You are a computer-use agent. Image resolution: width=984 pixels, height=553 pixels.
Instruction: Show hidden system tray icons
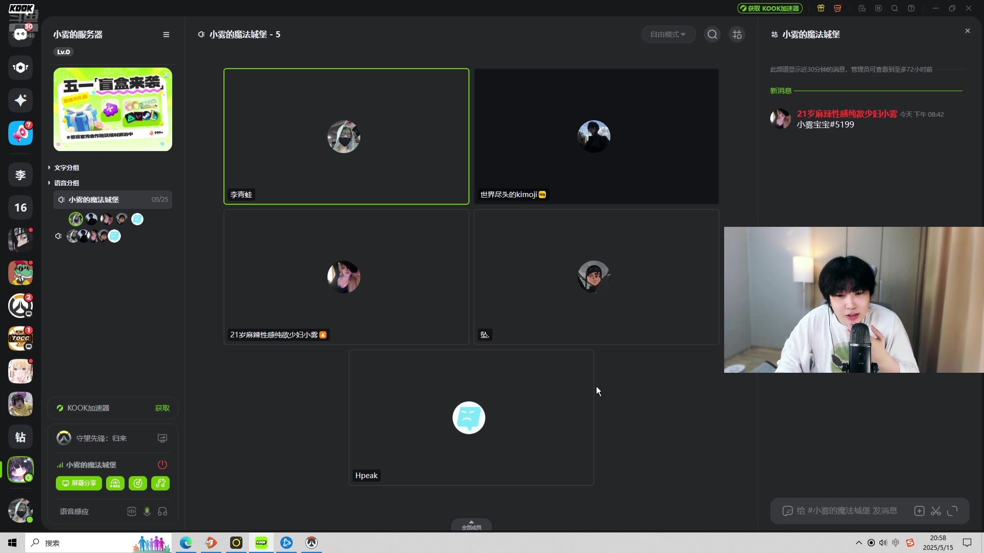point(859,543)
